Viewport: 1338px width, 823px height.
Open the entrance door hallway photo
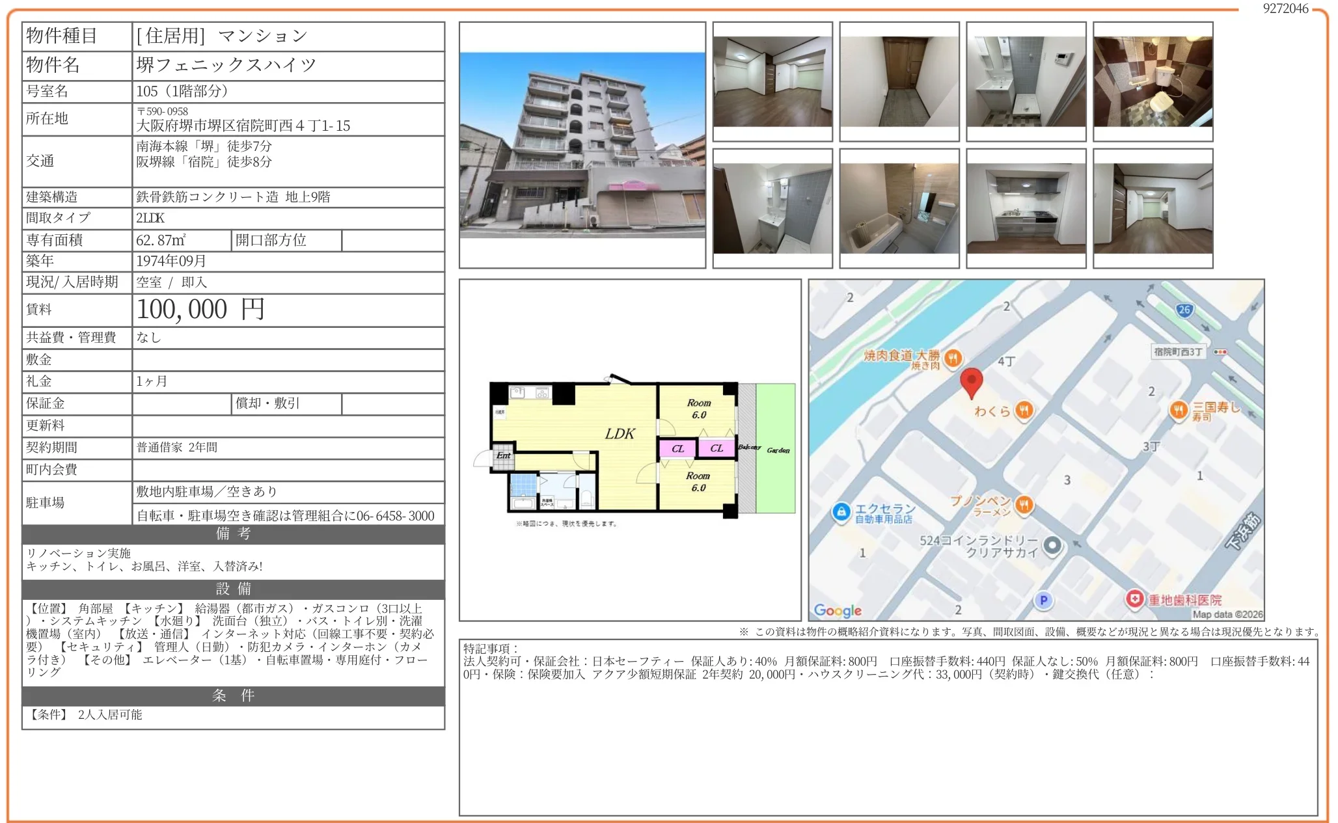899,81
